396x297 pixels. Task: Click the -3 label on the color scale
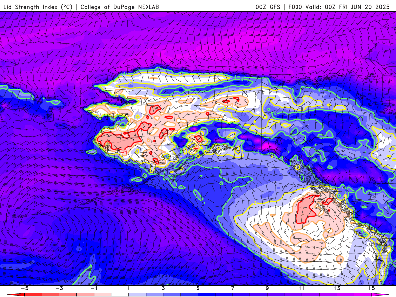click(59, 288)
